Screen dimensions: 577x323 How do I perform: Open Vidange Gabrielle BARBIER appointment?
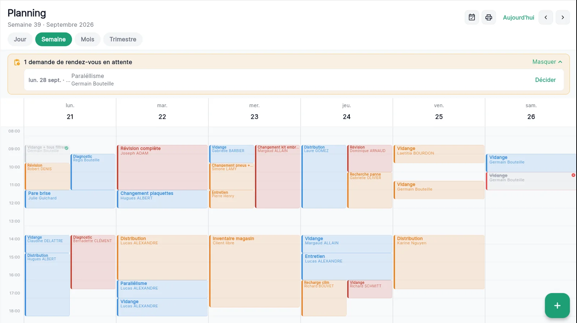(x=232, y=154)
